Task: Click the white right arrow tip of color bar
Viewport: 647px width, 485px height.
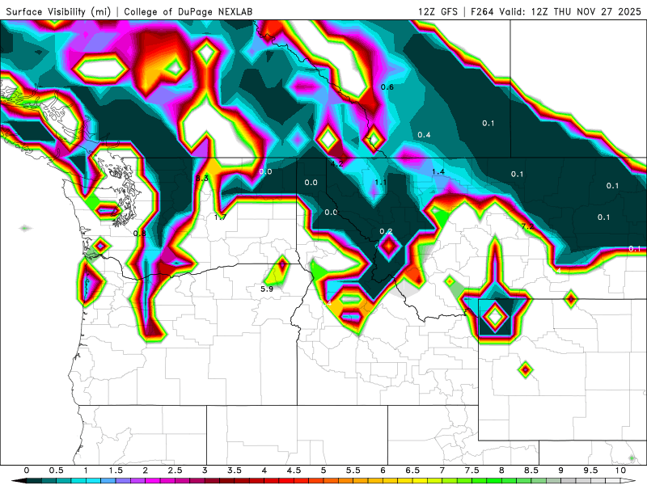Action: point(629,481)
